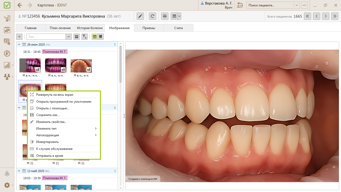Click the pencil edit patient button
Screen dimensions: 341x192
coord(140,16)
